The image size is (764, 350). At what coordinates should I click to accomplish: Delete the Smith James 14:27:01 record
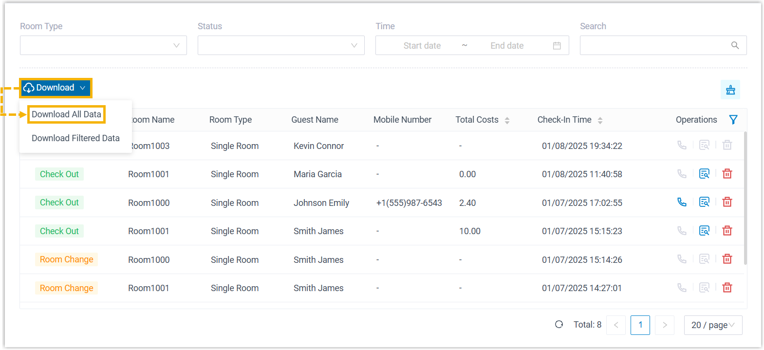[727, 288]
